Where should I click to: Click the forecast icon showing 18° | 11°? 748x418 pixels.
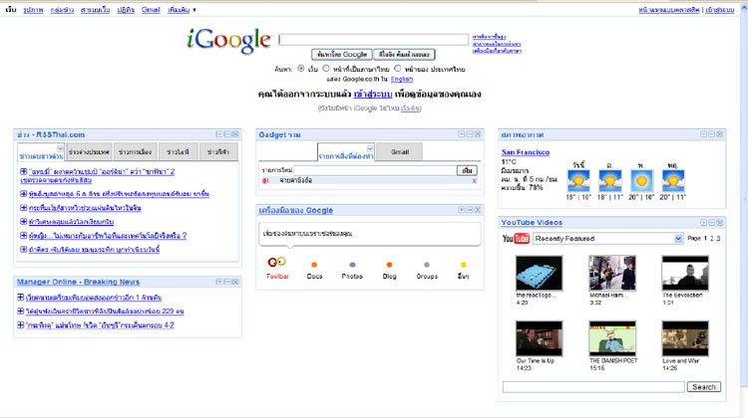[610, 181]
